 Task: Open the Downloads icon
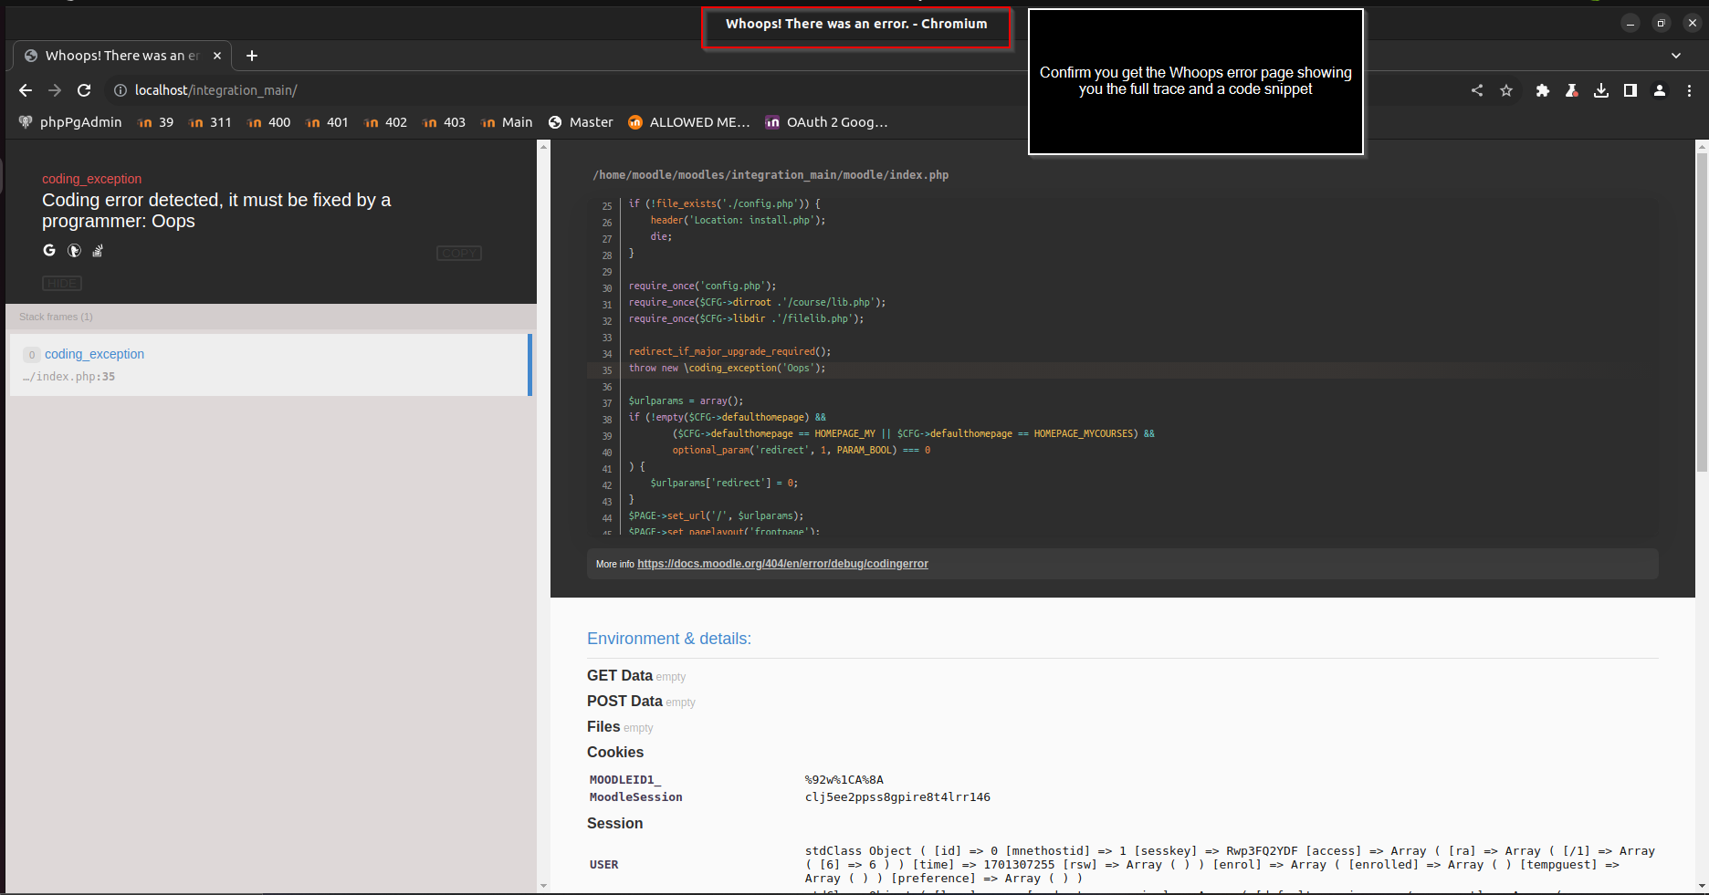[x=1601, y=90]
